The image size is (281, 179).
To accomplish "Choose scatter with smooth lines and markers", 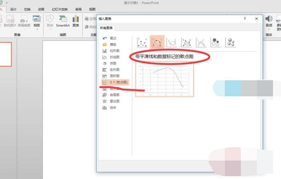I will click(x=157, y=42).
